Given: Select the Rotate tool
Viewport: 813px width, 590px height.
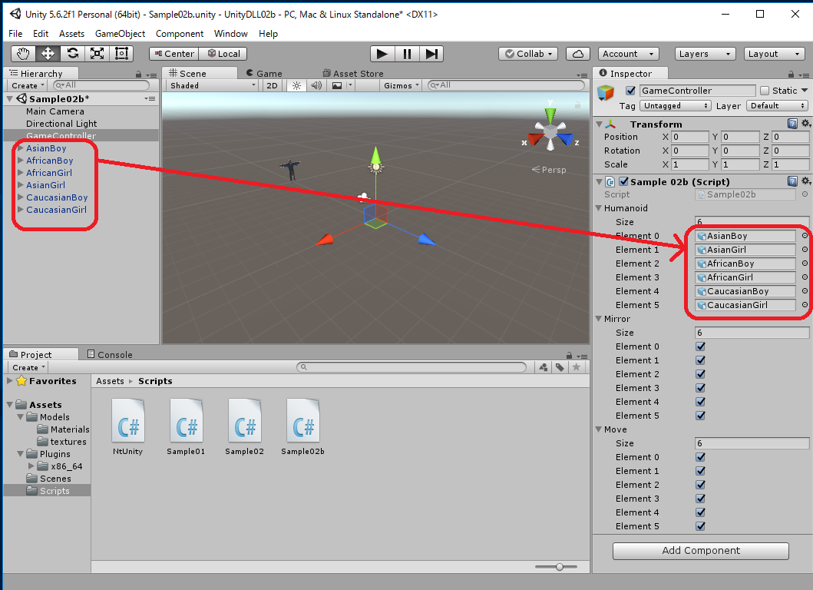Looking at the screenshot, I should (x=72, y=54).
